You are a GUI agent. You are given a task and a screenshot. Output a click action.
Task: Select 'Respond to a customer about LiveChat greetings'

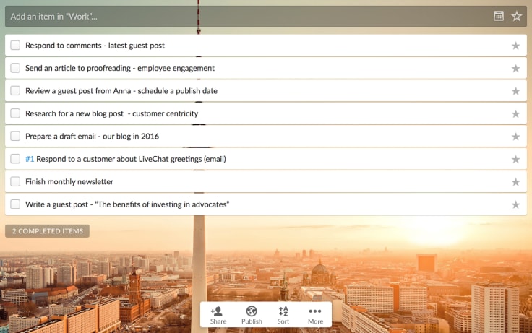pos(131,159)
